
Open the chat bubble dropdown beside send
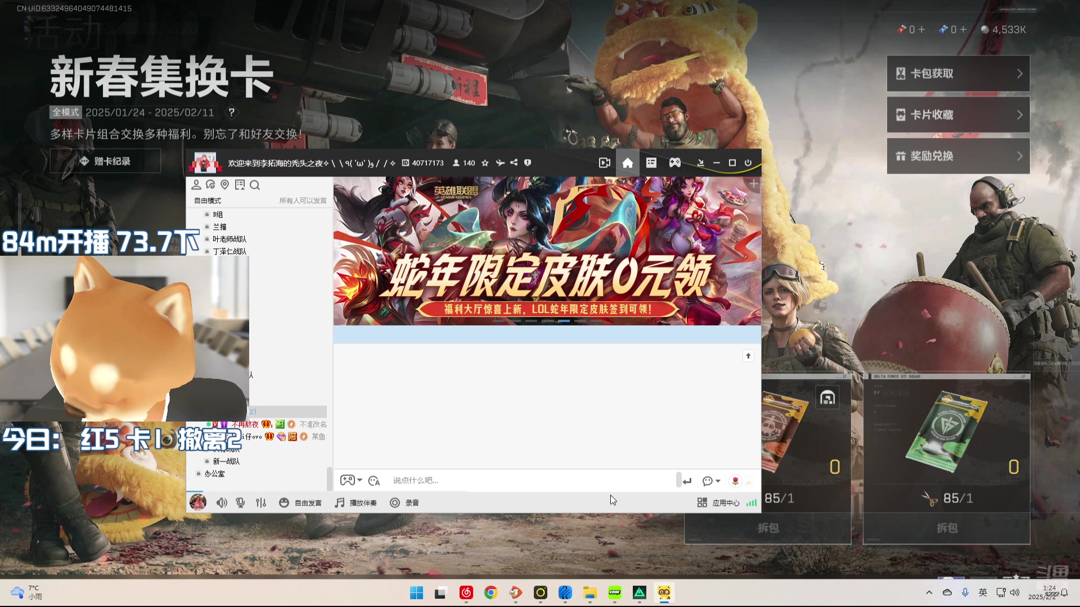click(x=712, y=481)
